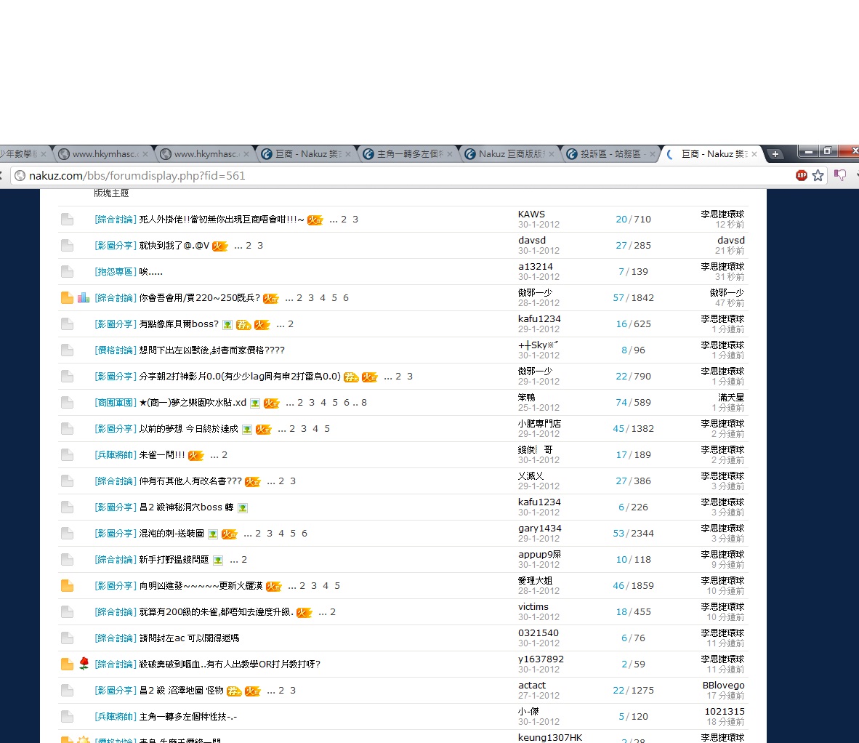859x743 pixels.
Task: Open thread 想問下出左凶獸後,封書而家價格????
Action: click(x=211, y=350)
